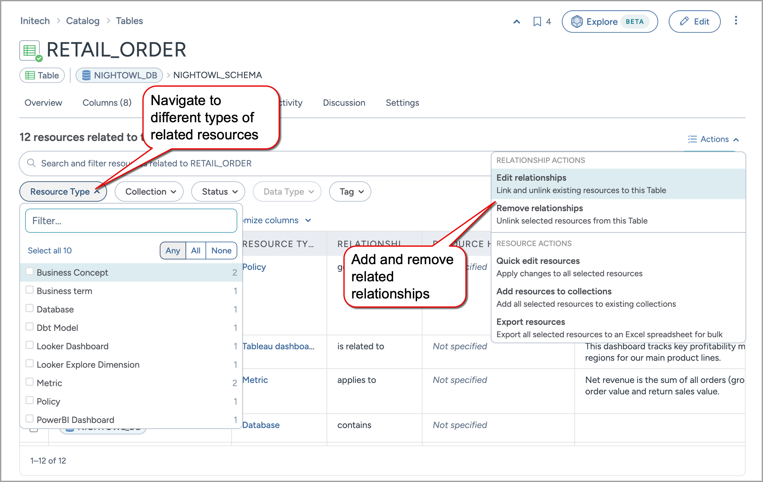
Task: Enable the Looker Dashboard checkbox
Action: click(x=30, y=345)
